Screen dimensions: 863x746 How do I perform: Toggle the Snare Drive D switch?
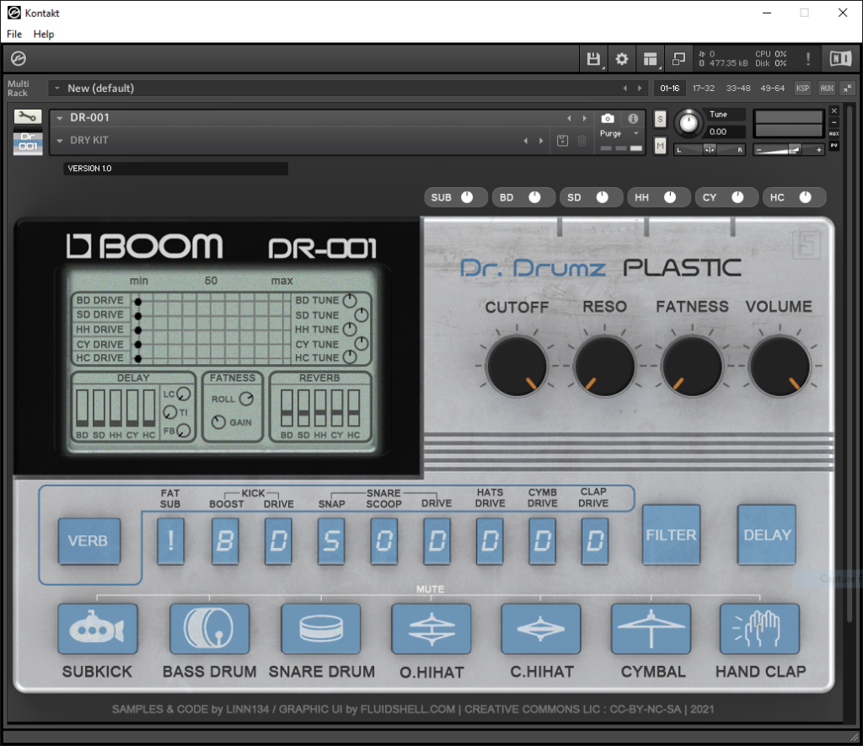point(437,541)
